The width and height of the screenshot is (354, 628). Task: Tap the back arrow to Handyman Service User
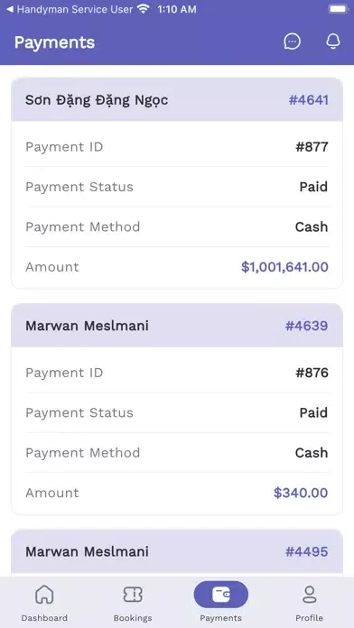[10, 9]
